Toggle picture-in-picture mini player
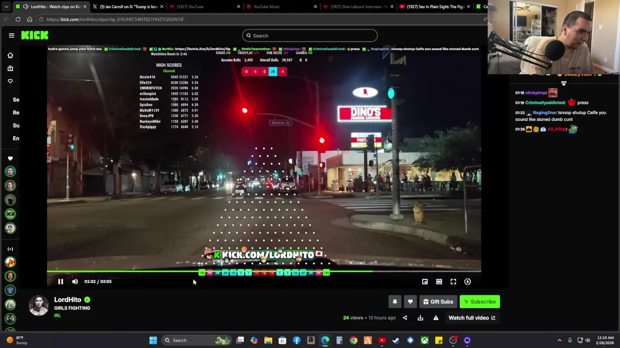Image resolution: width=620 pixels, height=348 pixels. pos(425,281)
